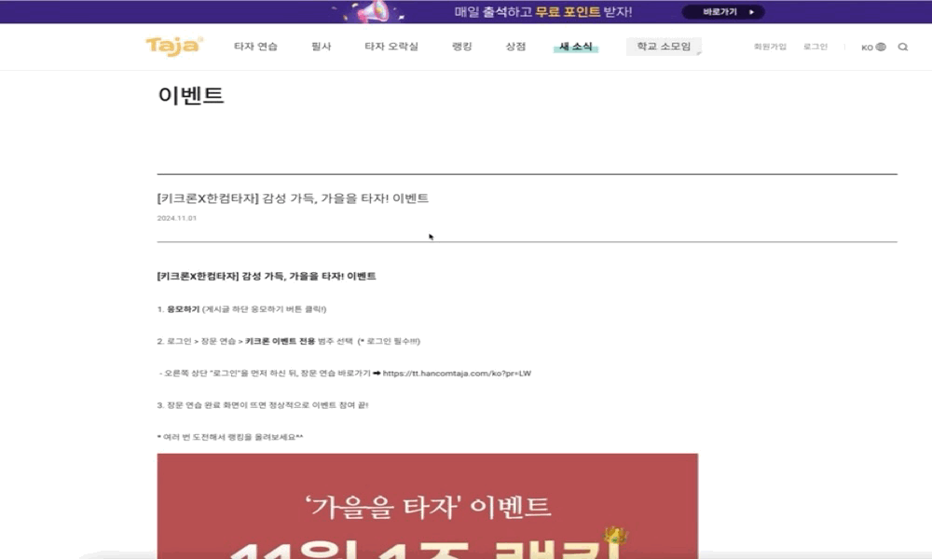Open the KO language globe selector
932x559 pixels.
click(873, 47)
